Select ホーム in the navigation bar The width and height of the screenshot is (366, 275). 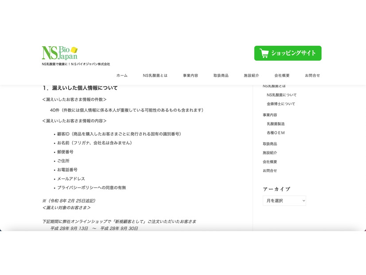(121, 75)
